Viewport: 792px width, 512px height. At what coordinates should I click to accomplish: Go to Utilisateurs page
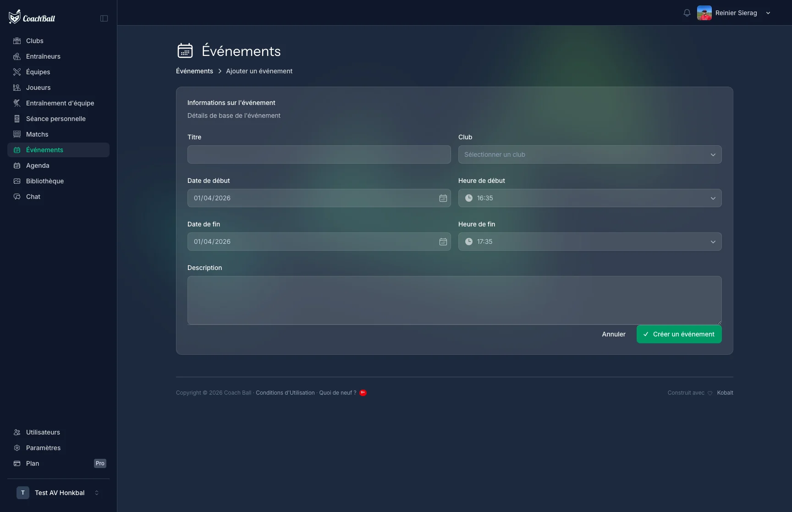(x=58, y=432)
